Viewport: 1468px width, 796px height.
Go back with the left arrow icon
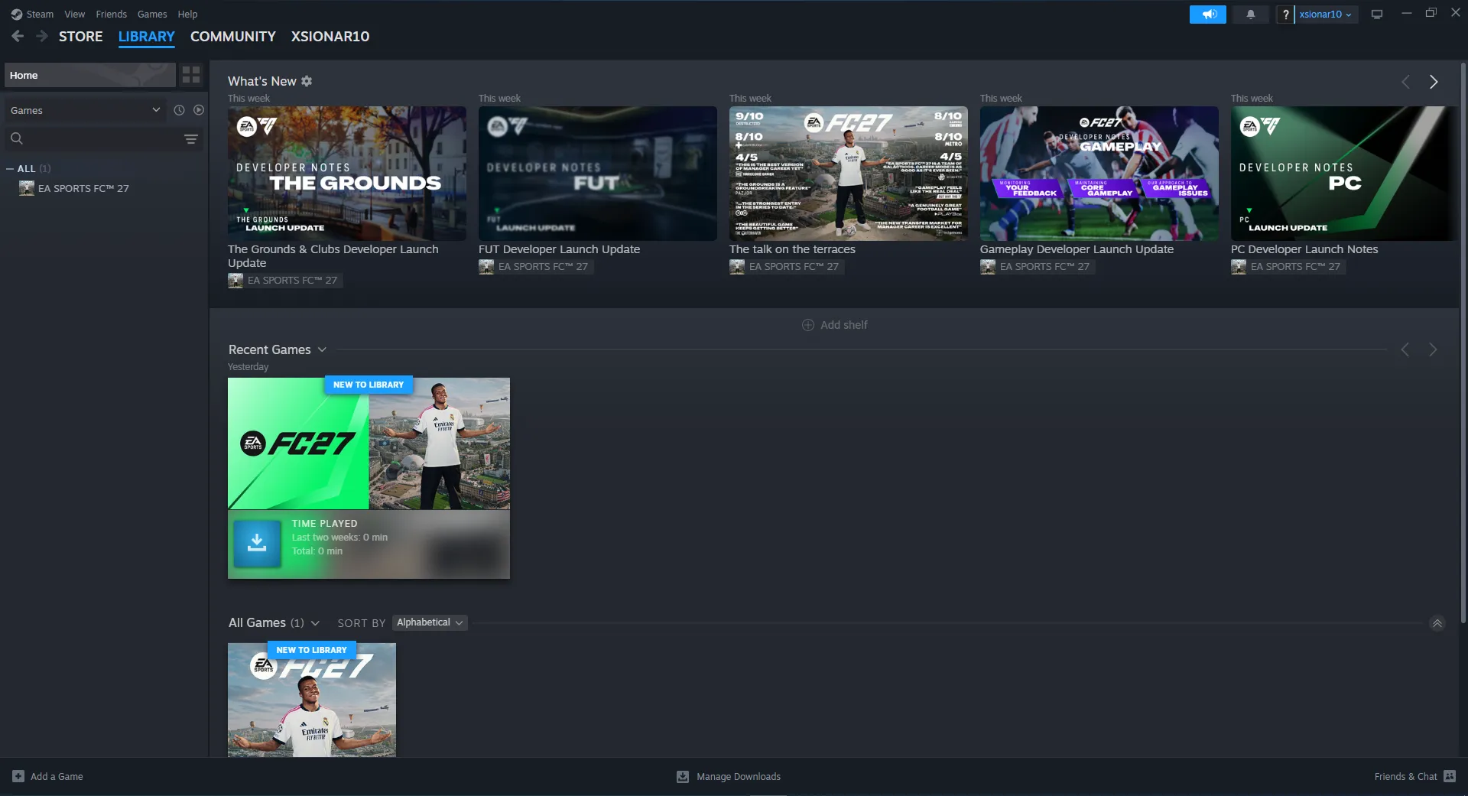point(18,36)
